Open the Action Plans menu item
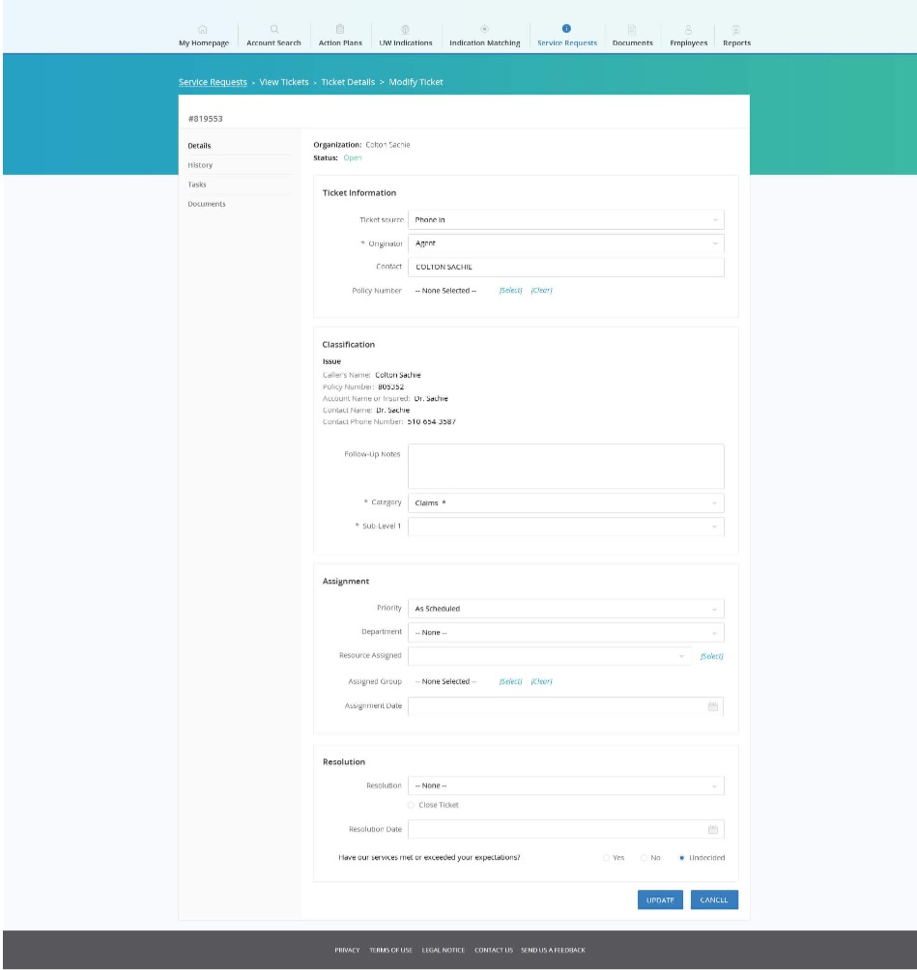The height and width of the screenshot is (970, 917). point(340,43)
